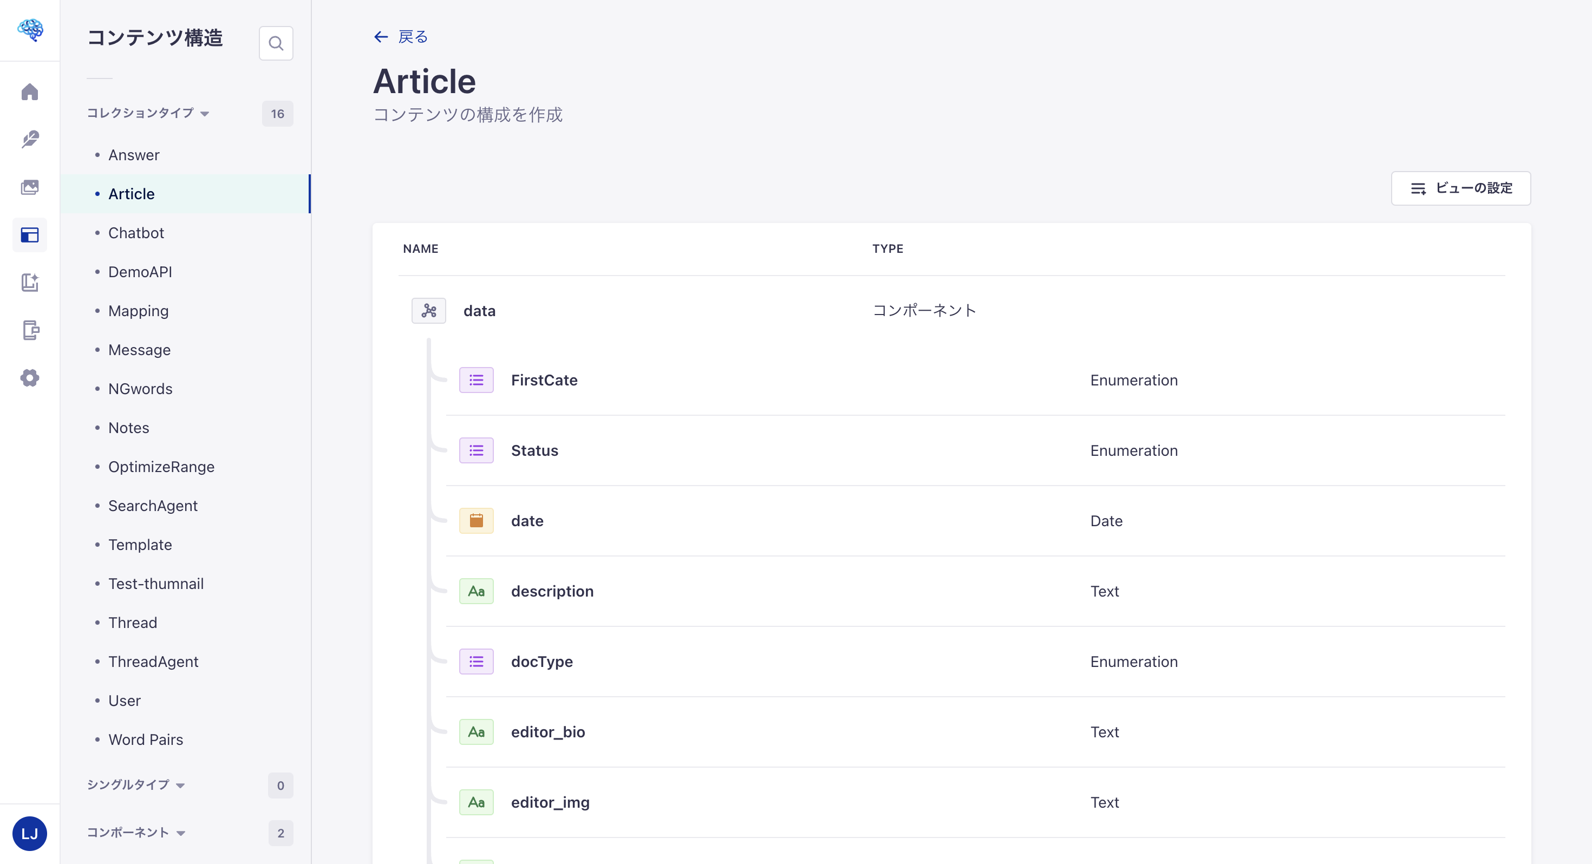Click the data component icon
The image size is (1592, 864).
(x=428, y=311)
